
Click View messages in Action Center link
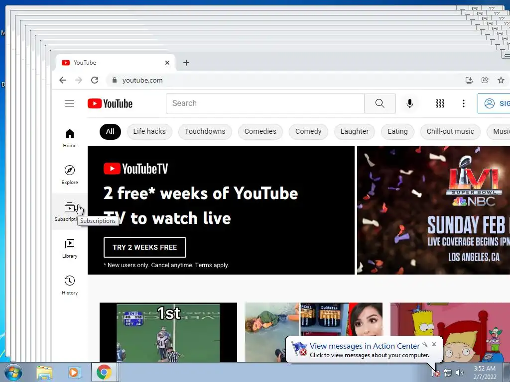(364, 346)
